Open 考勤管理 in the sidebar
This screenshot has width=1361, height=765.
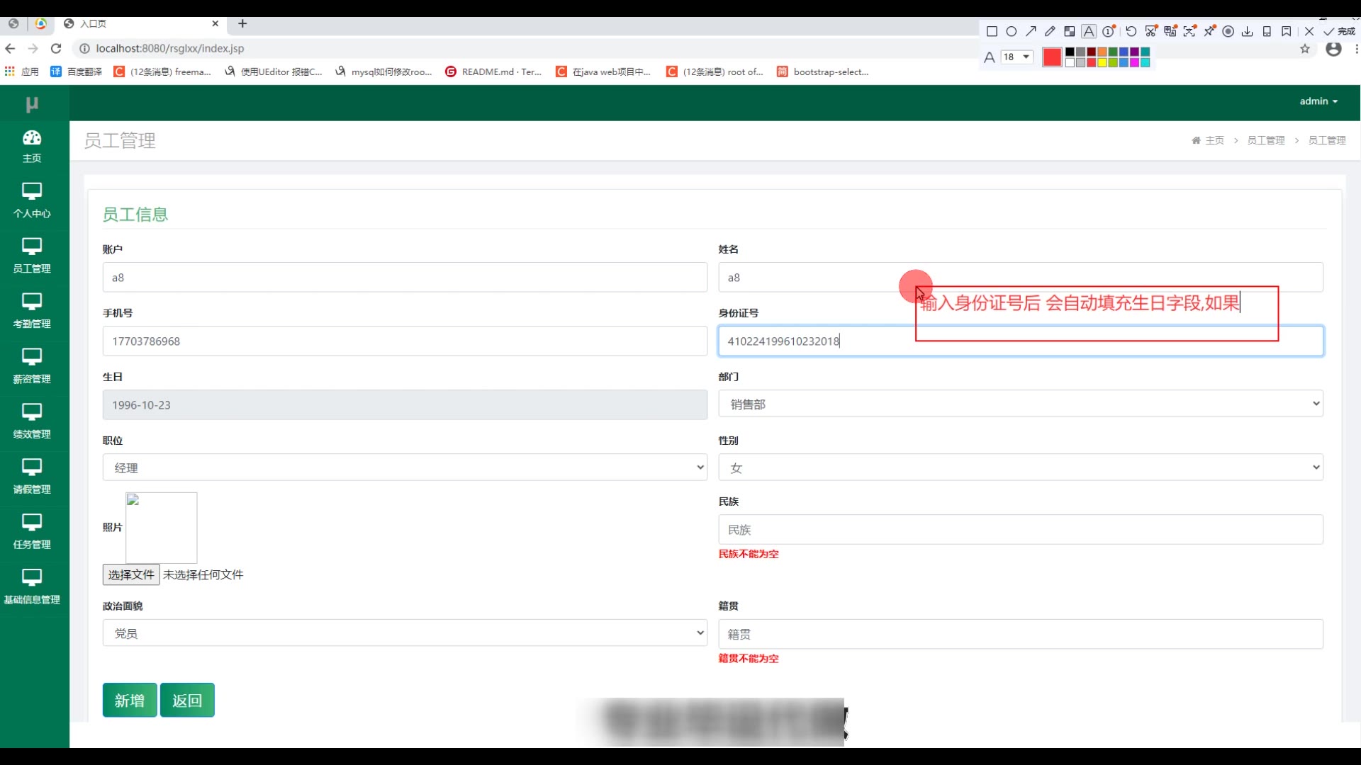(x=32, y=310)
